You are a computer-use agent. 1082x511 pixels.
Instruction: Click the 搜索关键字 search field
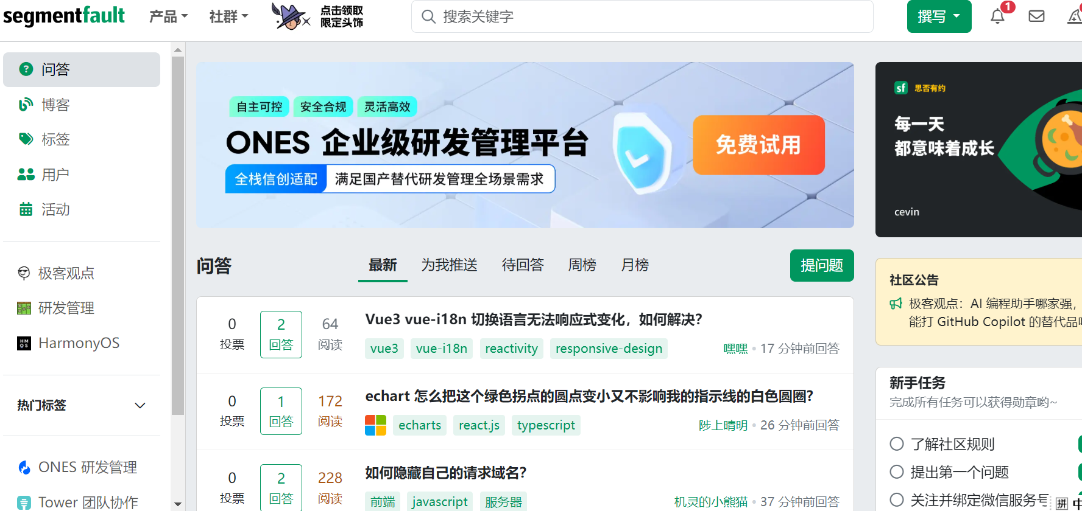click(643, 16)
